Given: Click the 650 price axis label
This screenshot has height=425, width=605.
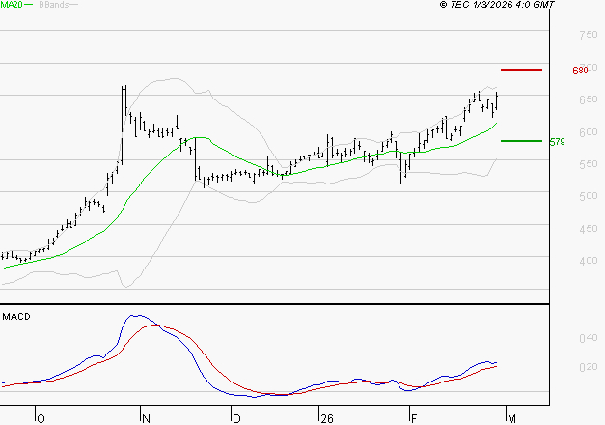Looking at the screenshot, I should click(x=589, y=99).
